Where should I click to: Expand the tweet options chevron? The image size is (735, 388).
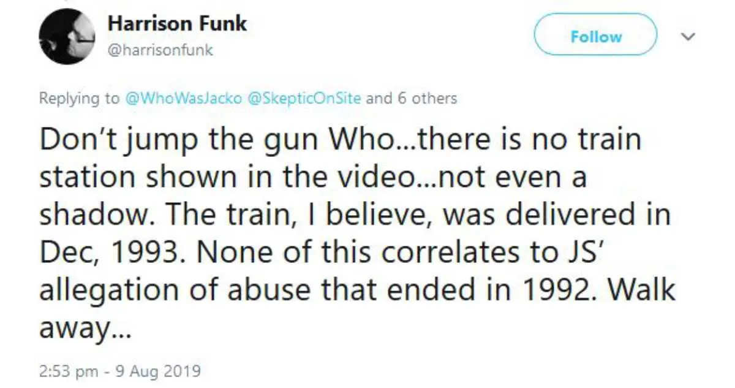[x=689, y=37]
